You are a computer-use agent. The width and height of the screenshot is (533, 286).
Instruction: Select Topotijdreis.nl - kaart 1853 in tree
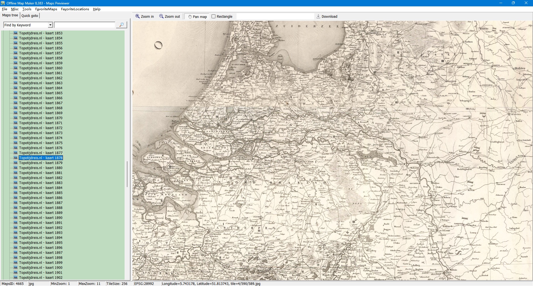click(x=41, y=33)
